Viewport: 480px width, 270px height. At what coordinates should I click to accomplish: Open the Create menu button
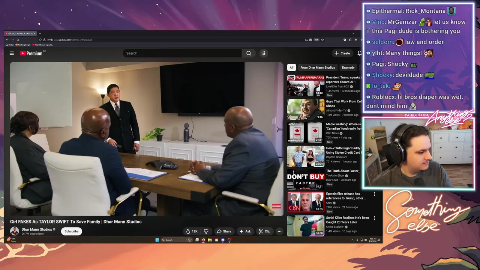click(342, 53)
